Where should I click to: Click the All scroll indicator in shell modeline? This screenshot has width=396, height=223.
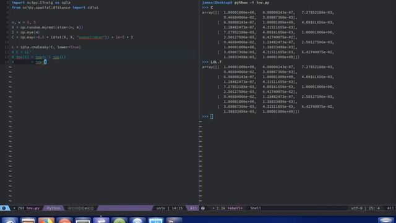390,208
